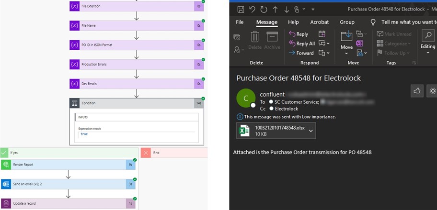The width and height of the screenshot is (437, 210).
Task: Select the If yes branch header
Action: pyautogui.click(x=69, y=153)
